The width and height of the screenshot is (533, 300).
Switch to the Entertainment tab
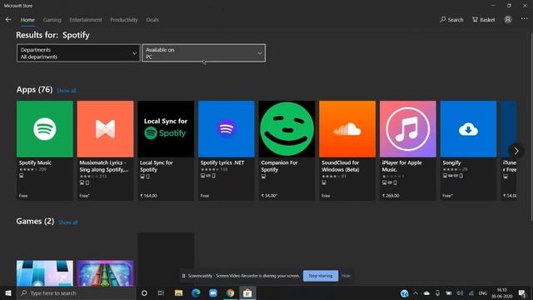(86, 20)
